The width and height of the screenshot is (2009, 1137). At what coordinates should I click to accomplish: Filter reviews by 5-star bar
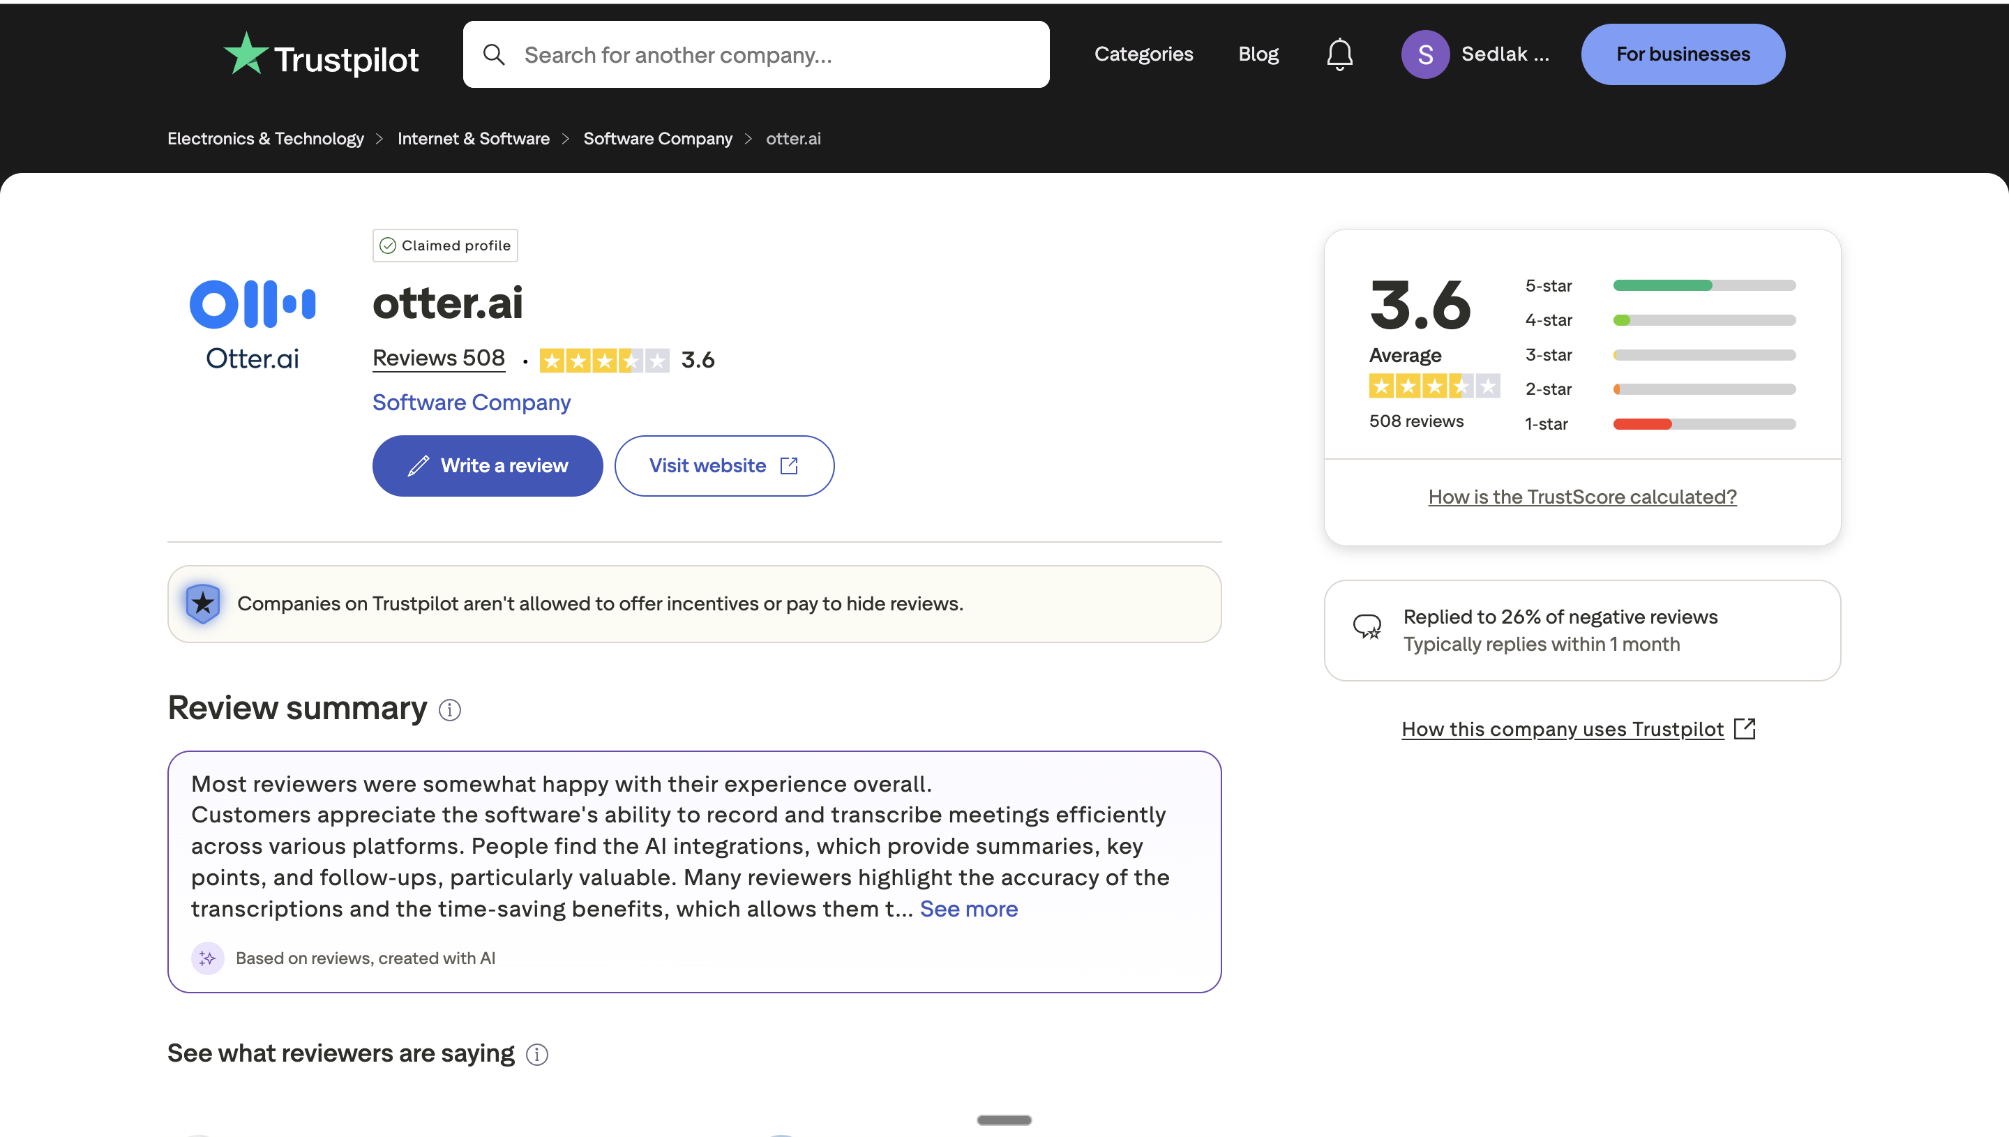tap(1703, 286)
